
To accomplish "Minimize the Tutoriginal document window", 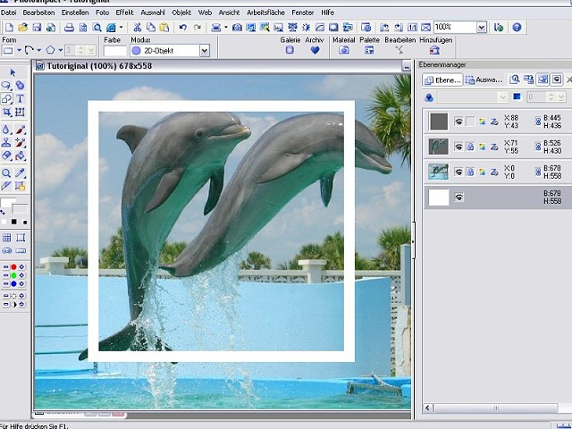I will 406,66.
